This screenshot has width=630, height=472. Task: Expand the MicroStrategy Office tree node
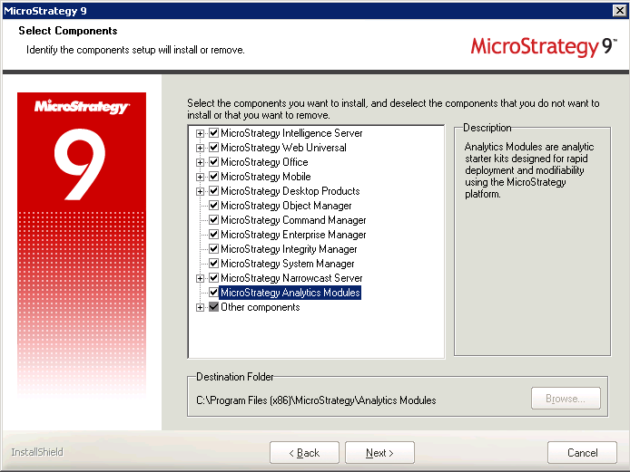tap(201, 162)
